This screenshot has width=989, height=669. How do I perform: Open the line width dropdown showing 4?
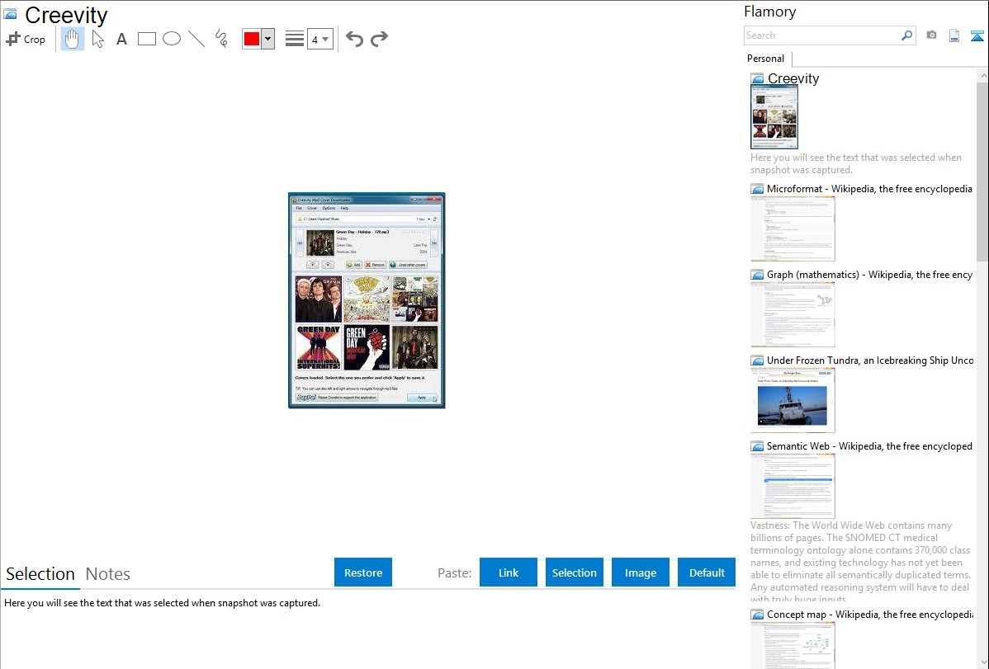coord(319,39)
